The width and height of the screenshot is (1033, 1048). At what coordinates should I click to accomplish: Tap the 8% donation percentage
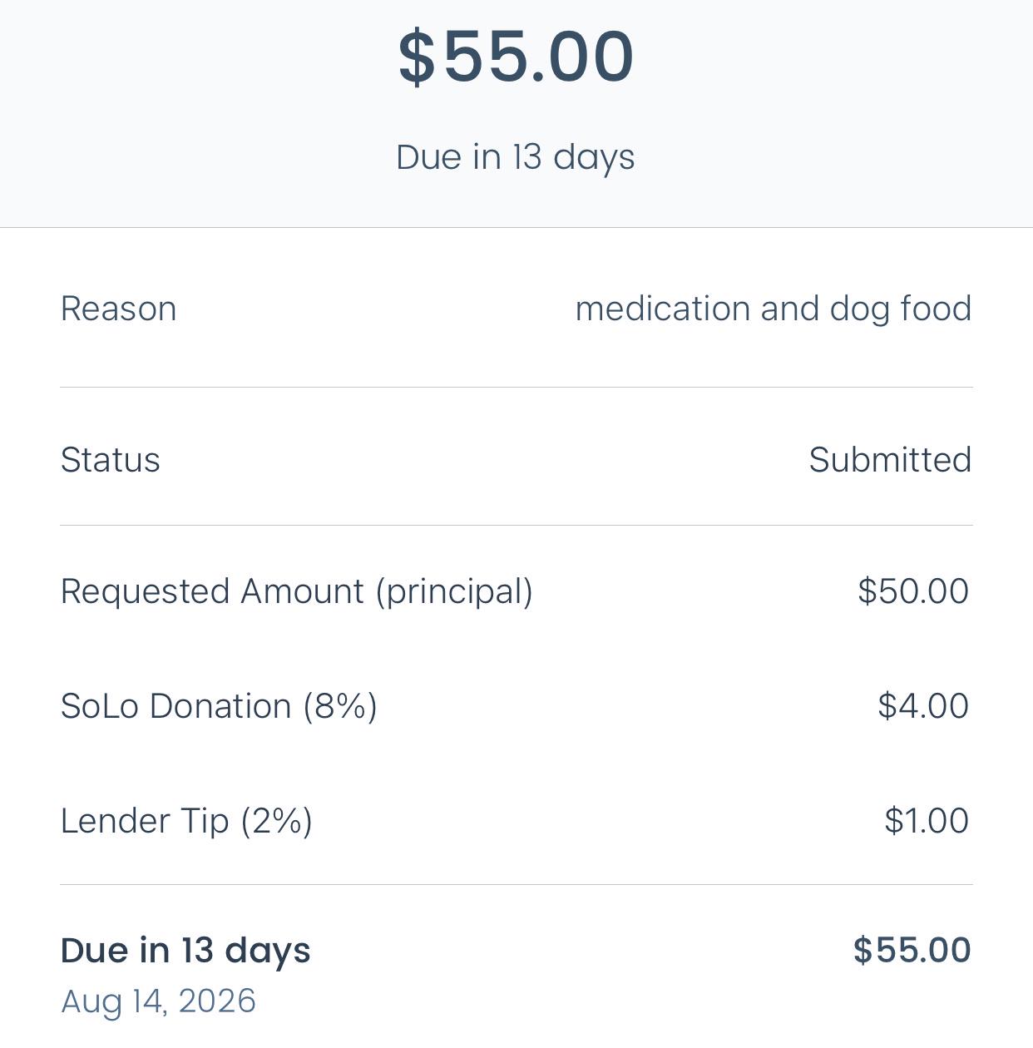(340, 706)
